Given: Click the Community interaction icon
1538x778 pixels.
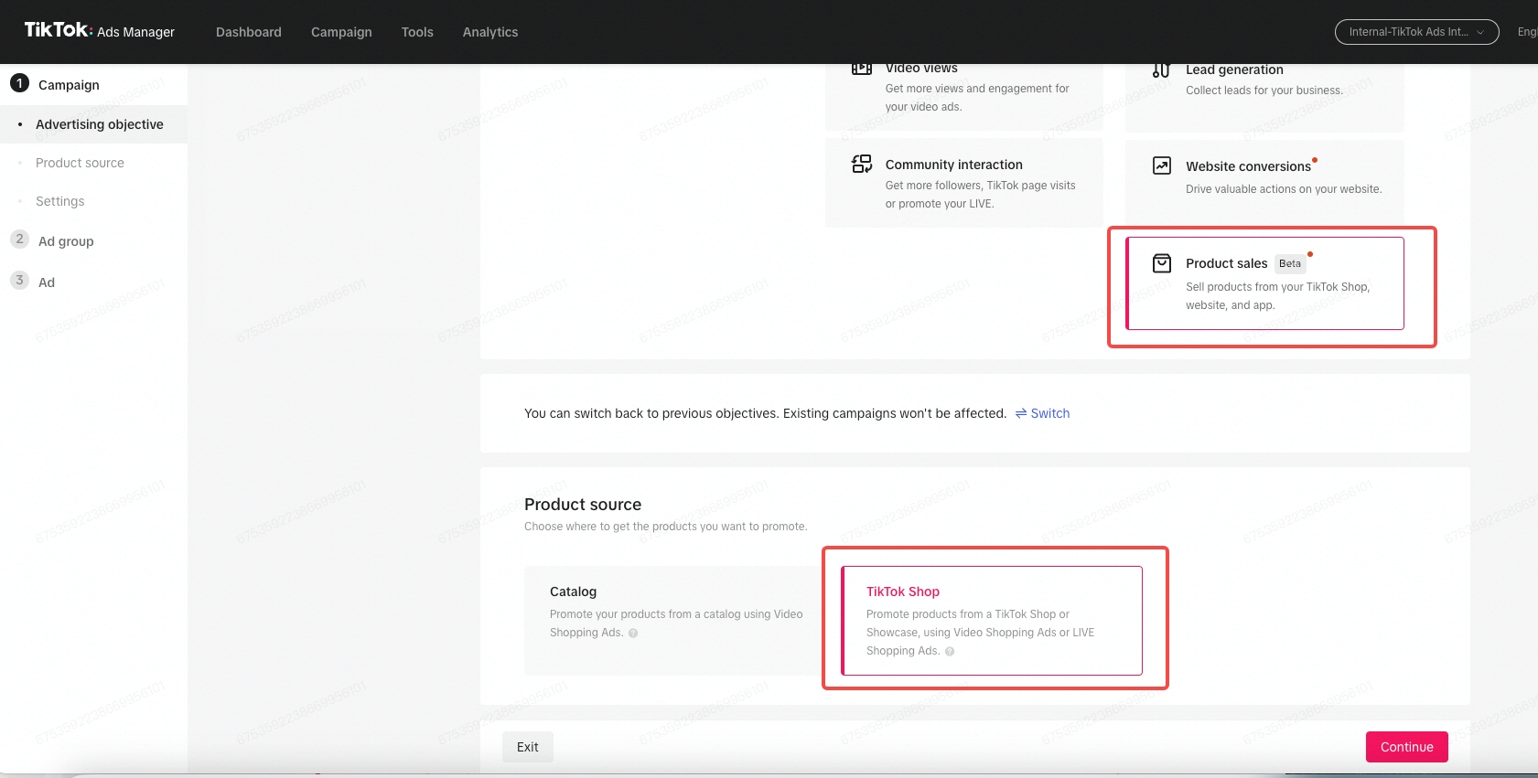Looking at the screenshot, I should pyautogui.click(x=861, y=165).
